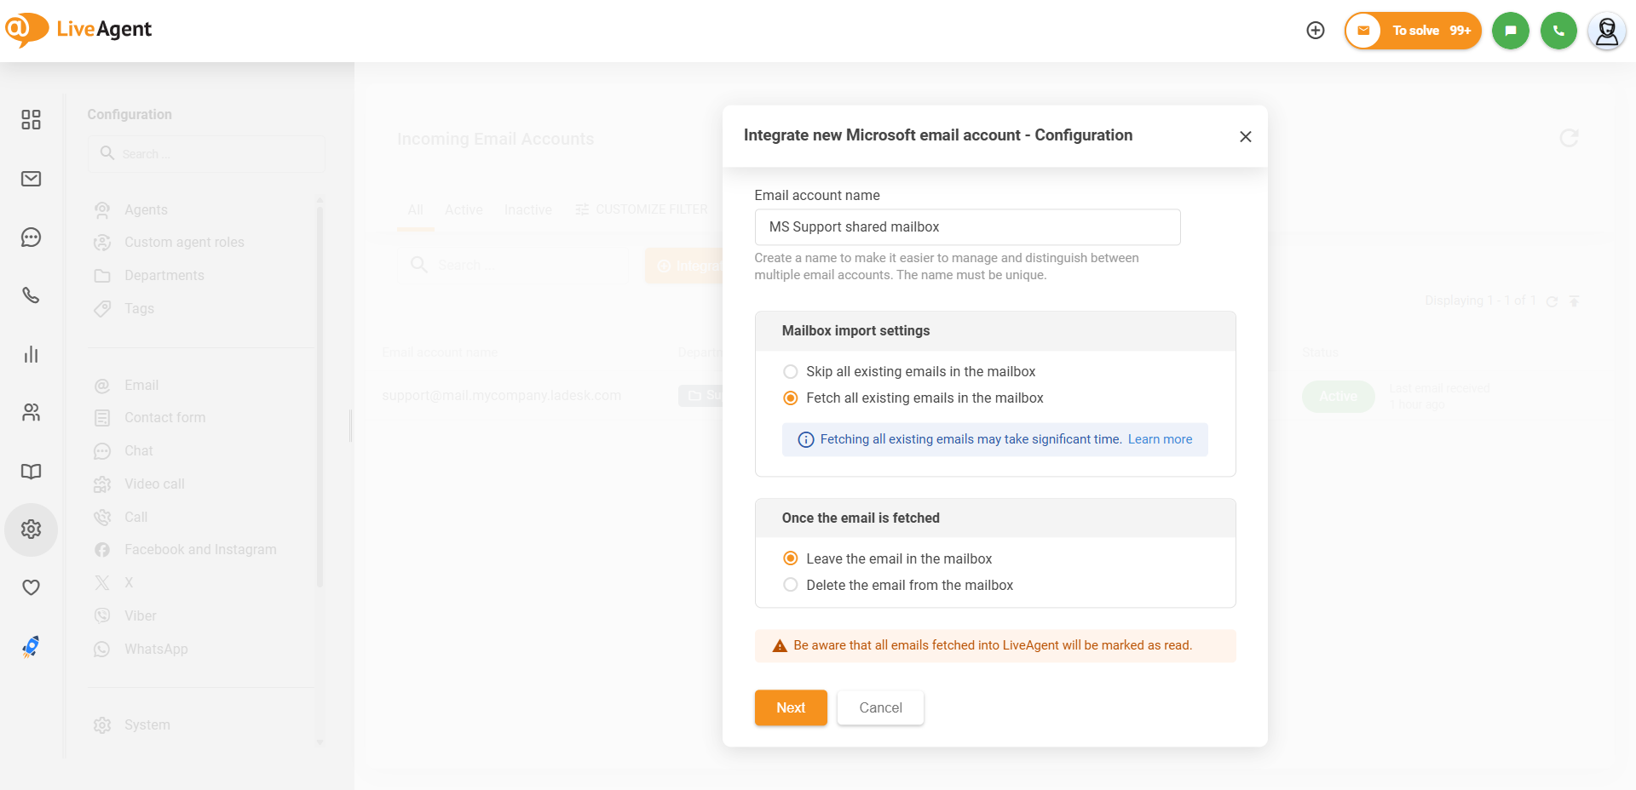Click the To solve 99+ tickets button
The height and width of the screenshot is (790, 1636).
(x=1414, y=31)
